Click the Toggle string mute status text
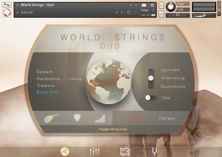222x157 pixels. 113,129
